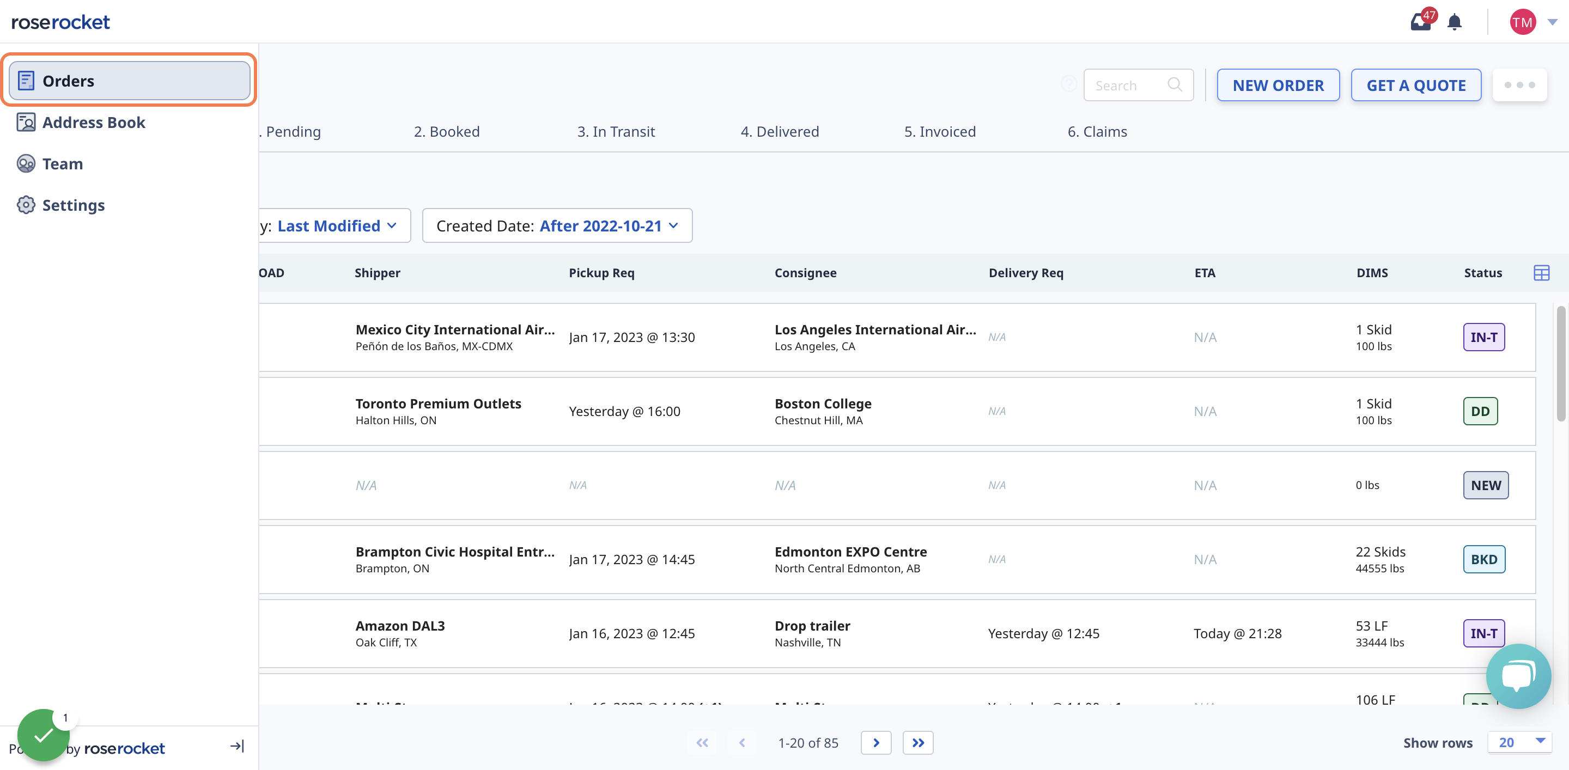Image resolution: width=1569 pixels, height=770 pixels.
Task: Click the Delivery Req column header
Action: pyautogui.click(x=1026, y=273)
